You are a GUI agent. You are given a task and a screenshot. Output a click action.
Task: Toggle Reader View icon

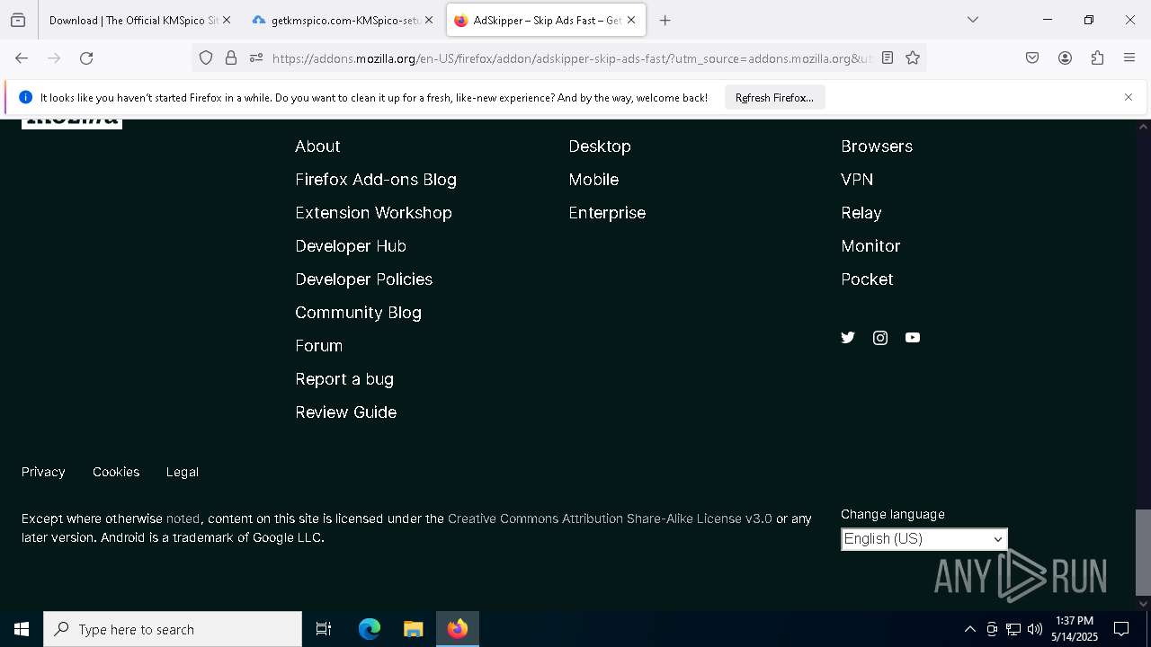tap(888, 58)
